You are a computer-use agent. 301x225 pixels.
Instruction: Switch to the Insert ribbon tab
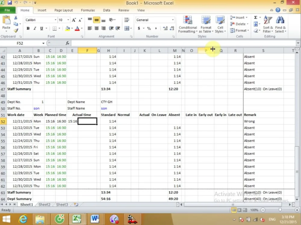click(x=42, y=10)
